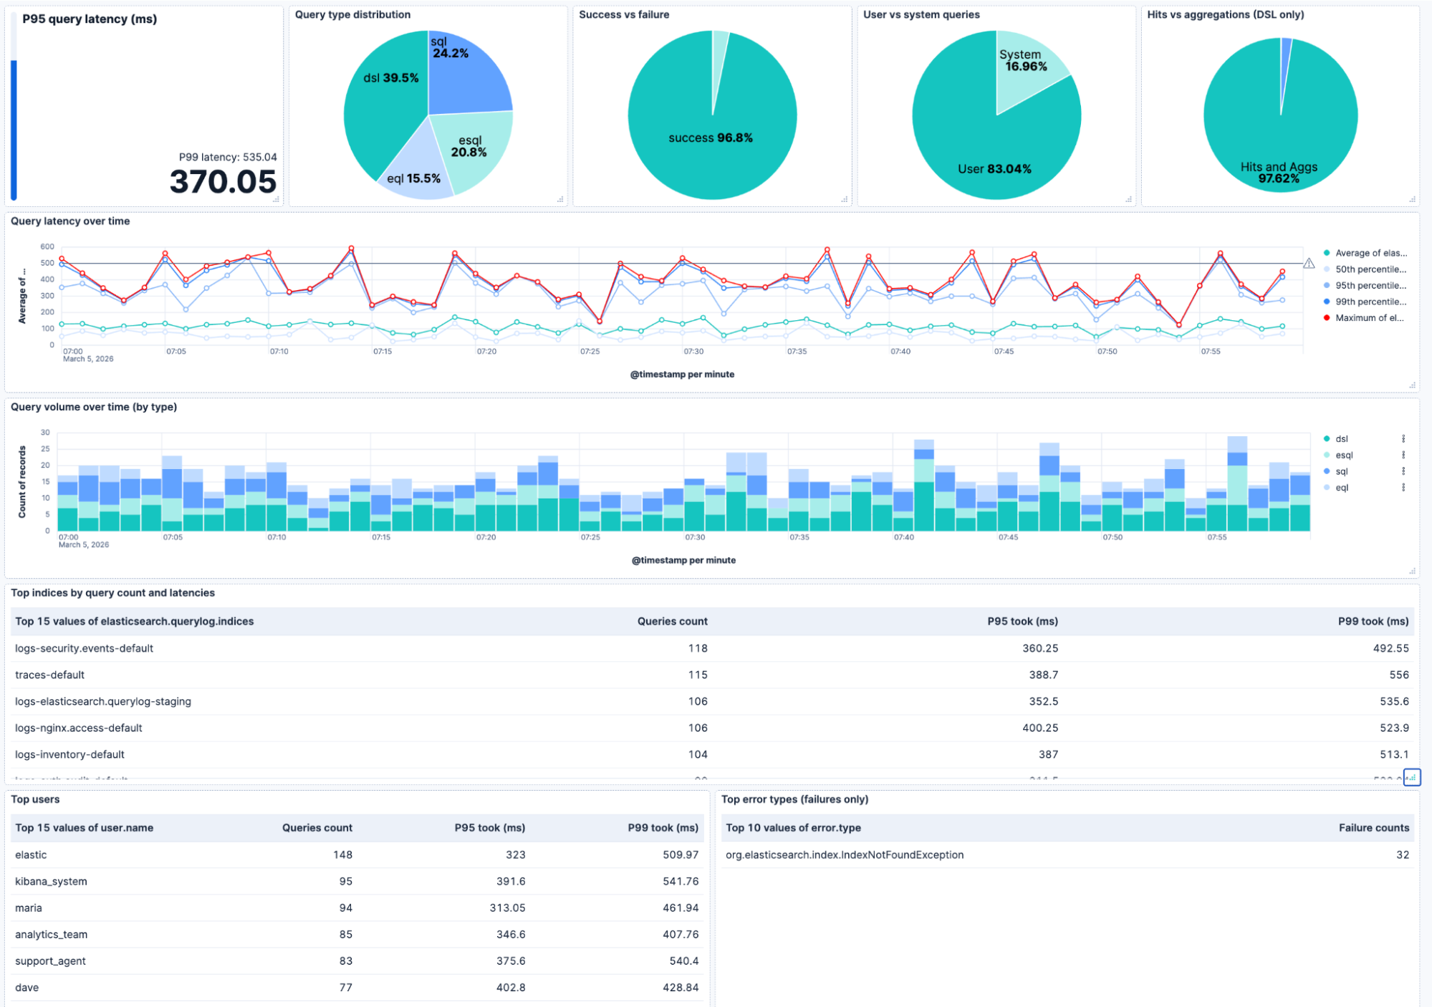The height and width of the screenshot is (1007, 1432).
Task: Sort Top users table by Queries count
Action: tap(317, 827)
